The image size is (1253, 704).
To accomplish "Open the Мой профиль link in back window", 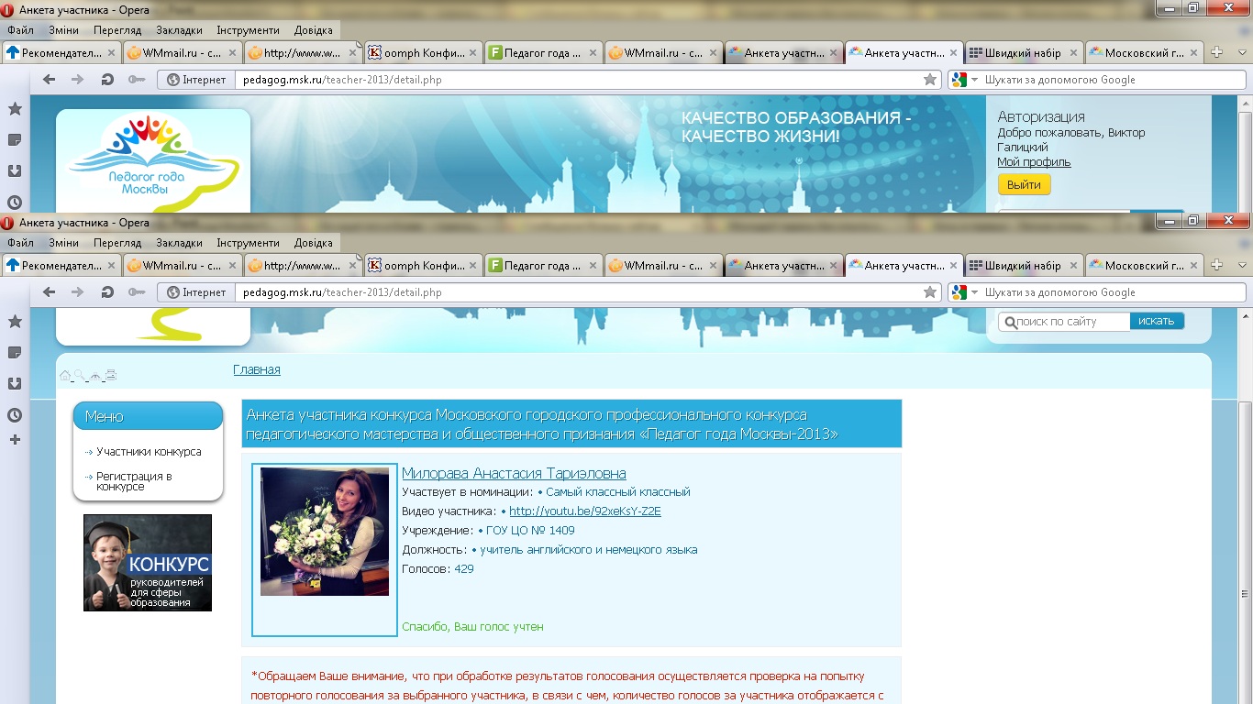I will click(x=1034, y=162).
